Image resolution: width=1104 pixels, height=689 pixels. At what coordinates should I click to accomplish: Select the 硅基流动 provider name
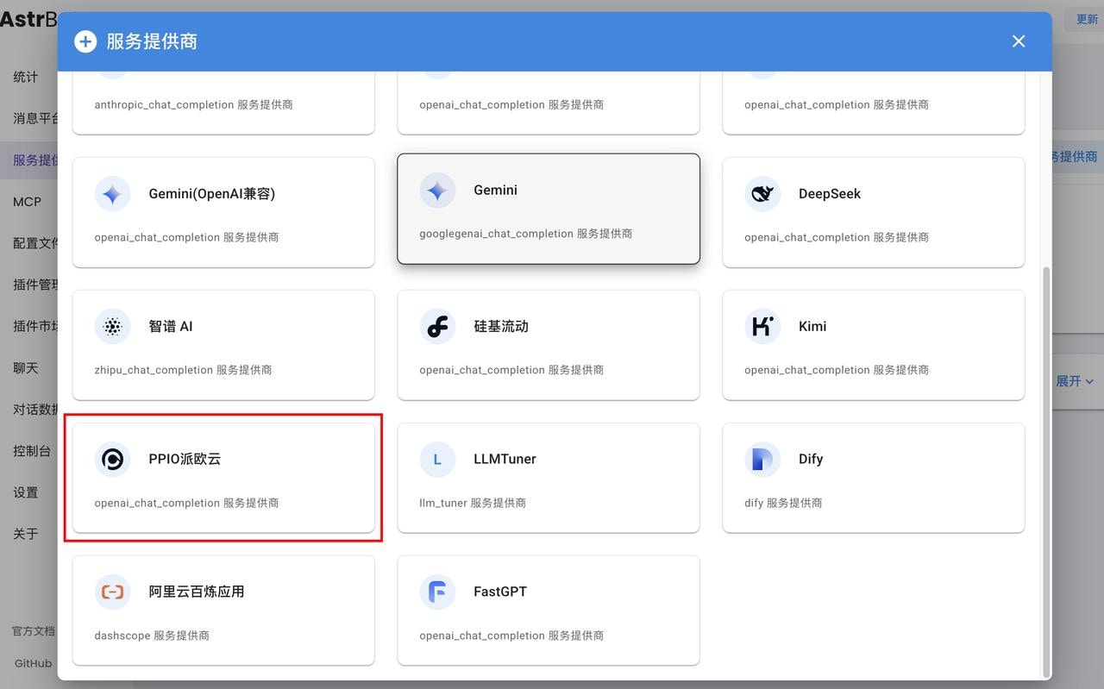pos(501,327)
